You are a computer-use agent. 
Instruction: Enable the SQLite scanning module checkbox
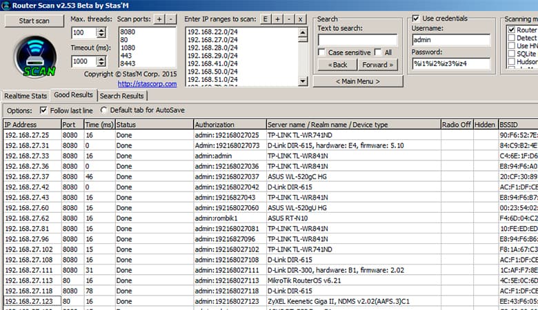[512, 54]
